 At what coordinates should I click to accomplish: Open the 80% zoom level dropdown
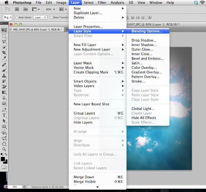(x=50, y=9)
